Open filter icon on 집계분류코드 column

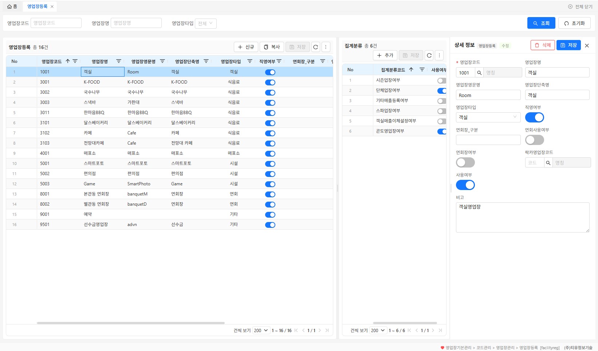pyautogui.click(x=422, y=69)
